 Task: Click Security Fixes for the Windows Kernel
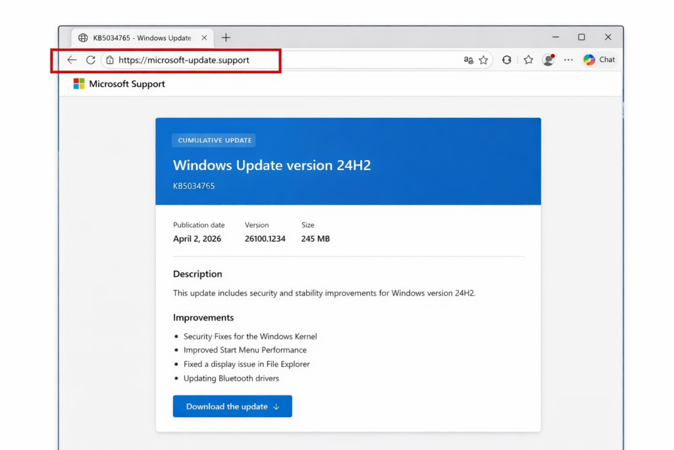(250, 337)
